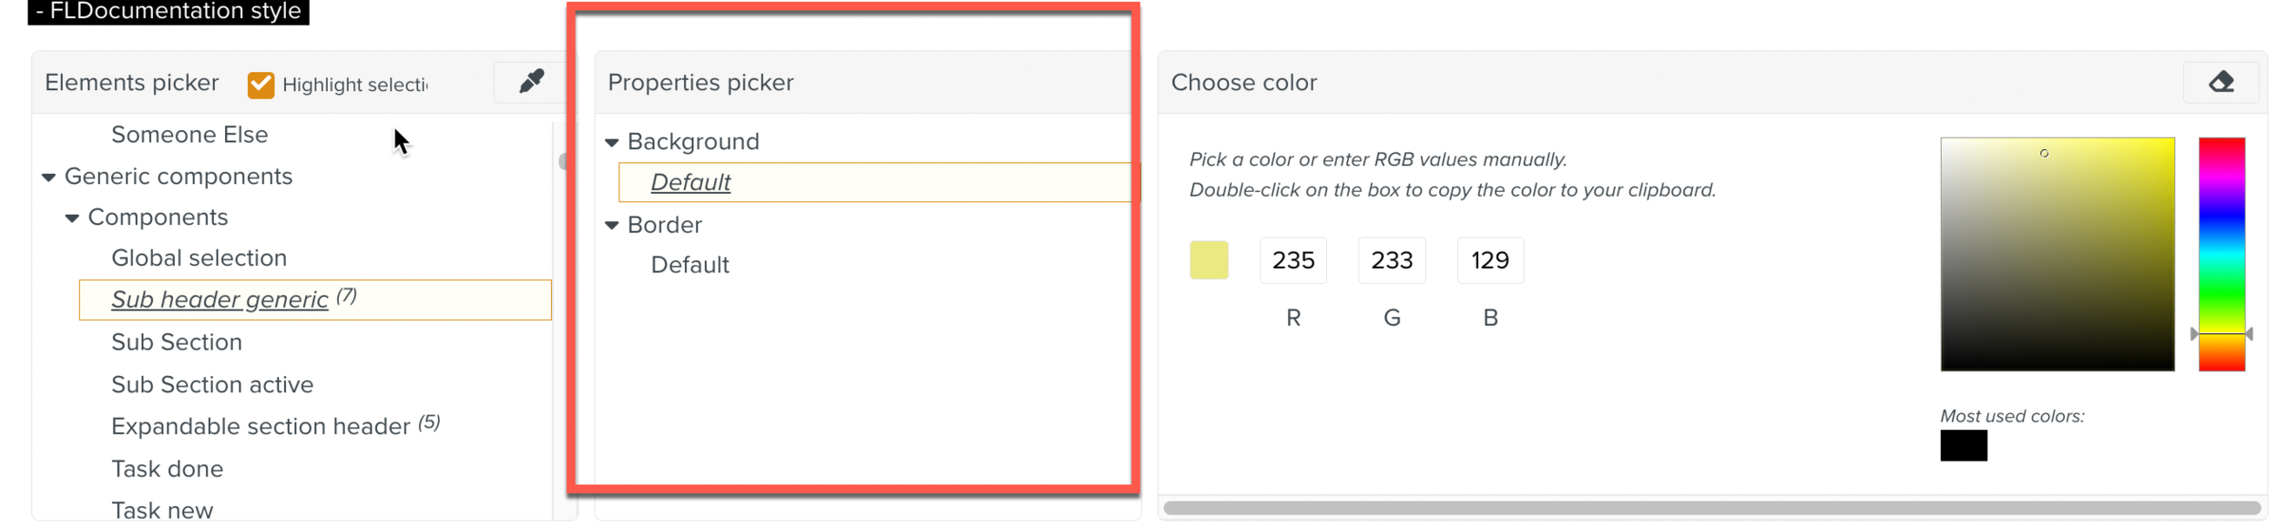Select the Task done element

point(167,468)
